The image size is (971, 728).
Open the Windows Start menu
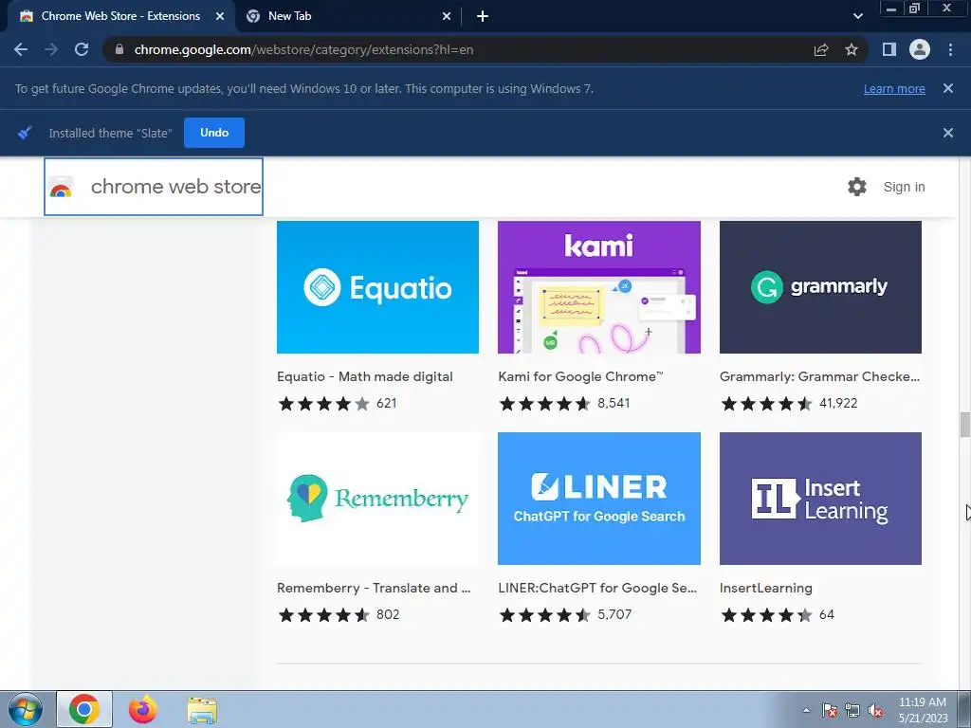coord(25,709)
